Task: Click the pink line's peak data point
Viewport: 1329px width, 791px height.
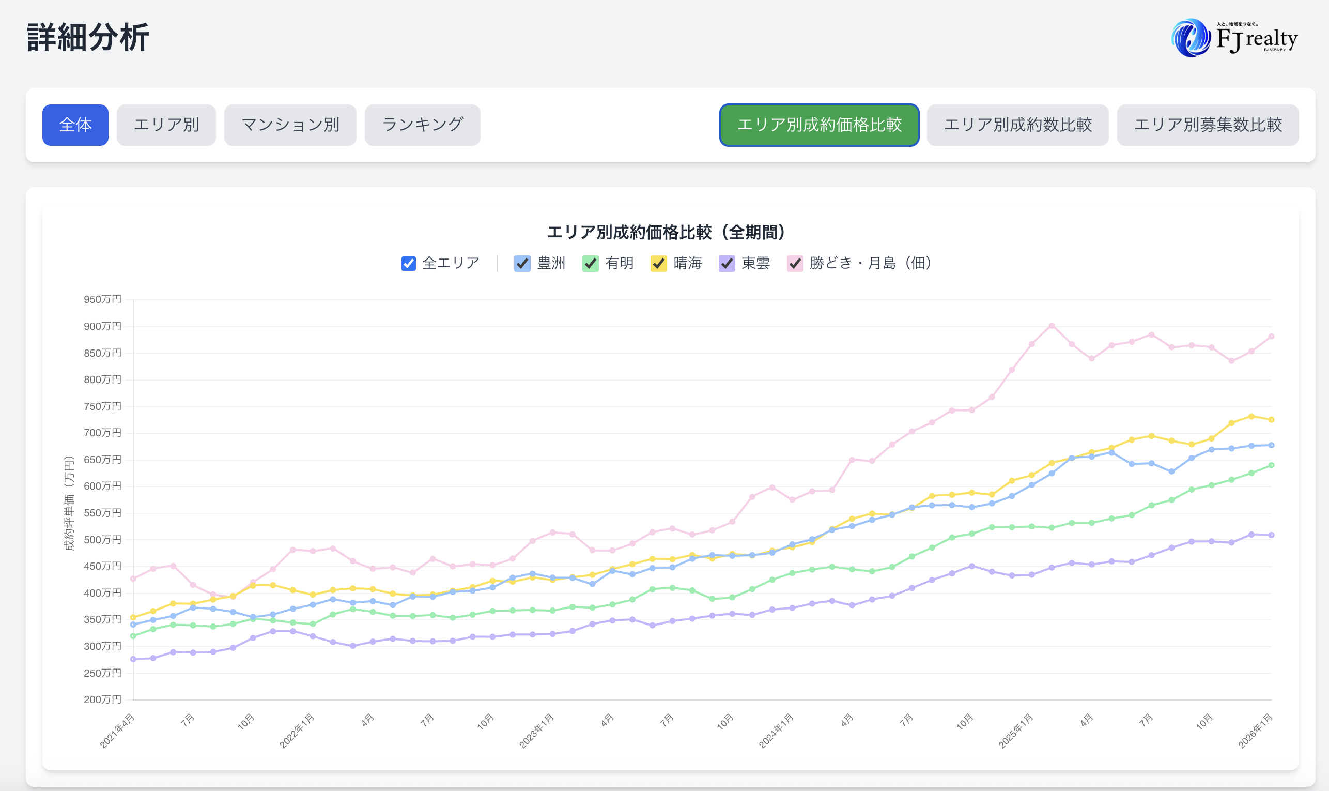Action: pyautogui.click(x=1052, y=326)
